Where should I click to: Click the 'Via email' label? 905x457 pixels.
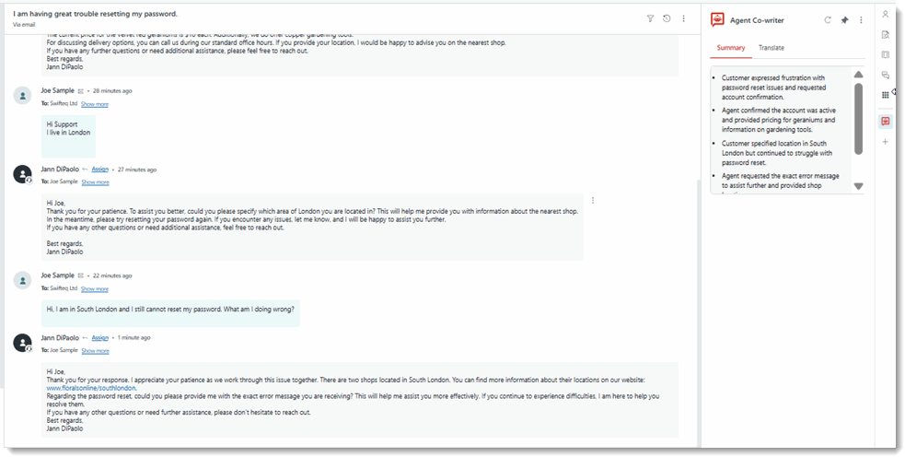click(24, 25)
